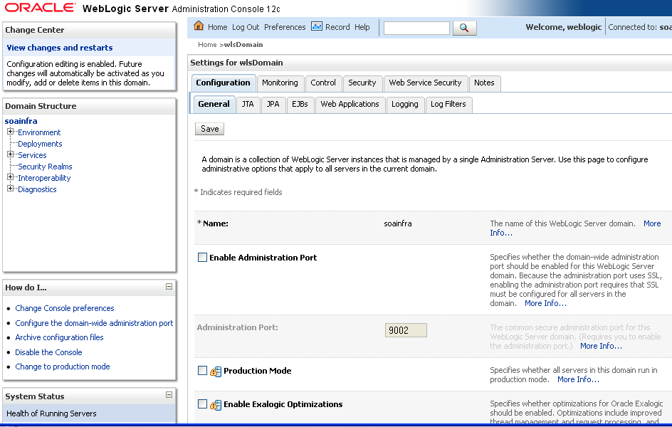The width and height of the screenshot is (672, 427).
Task: Click the toolbar search input field
Action: coord(416,28)
